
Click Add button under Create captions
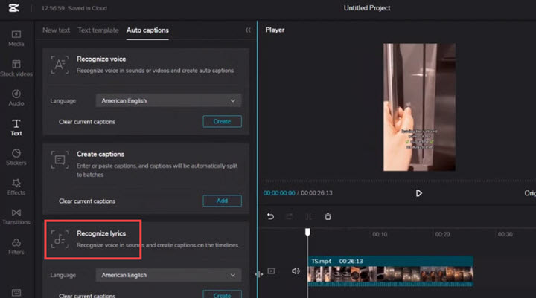[222, 201]
